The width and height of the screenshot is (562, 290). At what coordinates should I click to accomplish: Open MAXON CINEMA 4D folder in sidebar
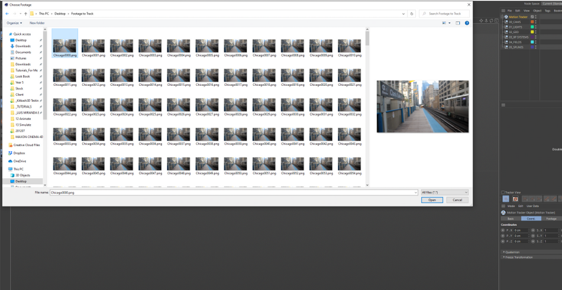coord(26,137)
